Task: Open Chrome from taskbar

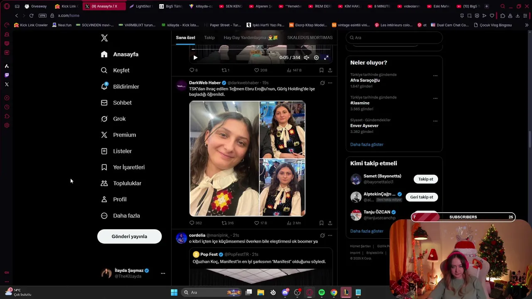Action: click(334, 292)
